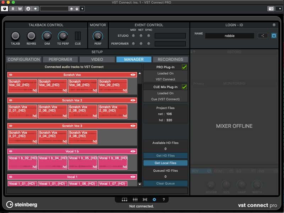Adjust the DIM knob
284x213 pixels.
(x=47, y=36)
